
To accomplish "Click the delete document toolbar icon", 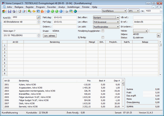I will click(19, 11).
